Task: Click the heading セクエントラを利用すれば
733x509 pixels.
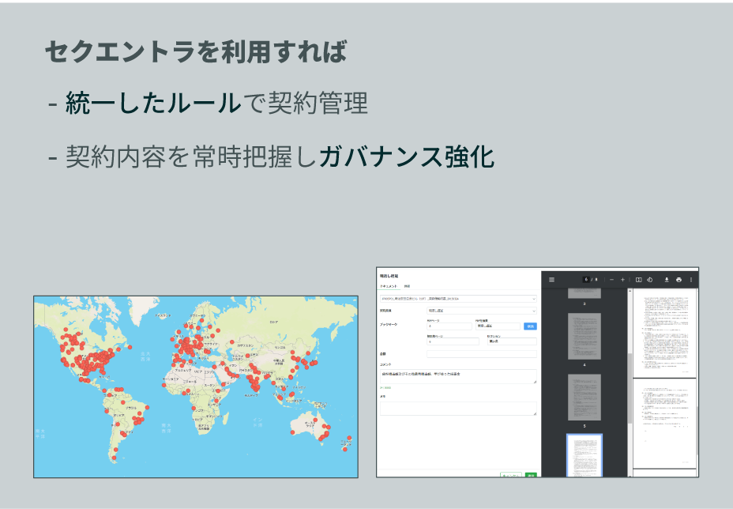Action: (x=196, y=51)
